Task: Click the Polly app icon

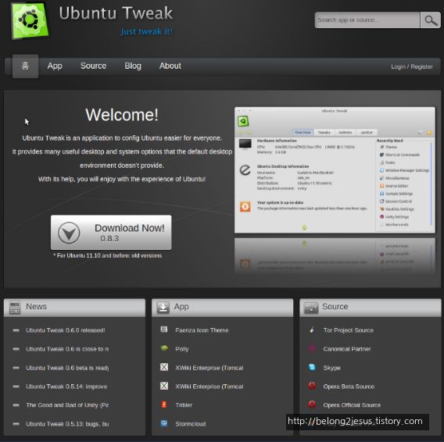Action: [x=164, y=348]
